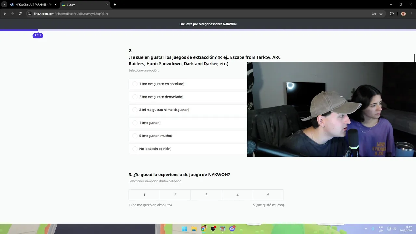Click the survey progress bar

(208, 30)
